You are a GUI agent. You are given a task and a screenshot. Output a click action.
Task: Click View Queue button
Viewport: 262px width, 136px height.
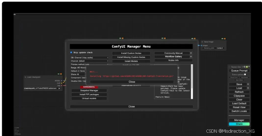coord(245,77)
